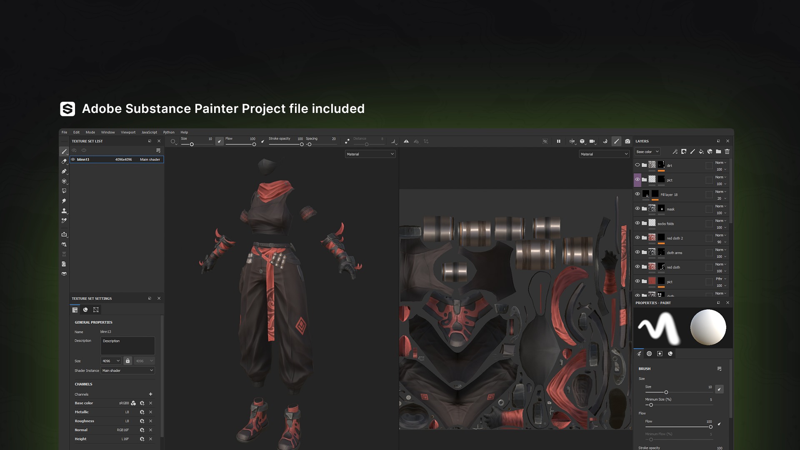Remove the Height channel
This screenshot has height=450, width=800.
tap(150, 439)
